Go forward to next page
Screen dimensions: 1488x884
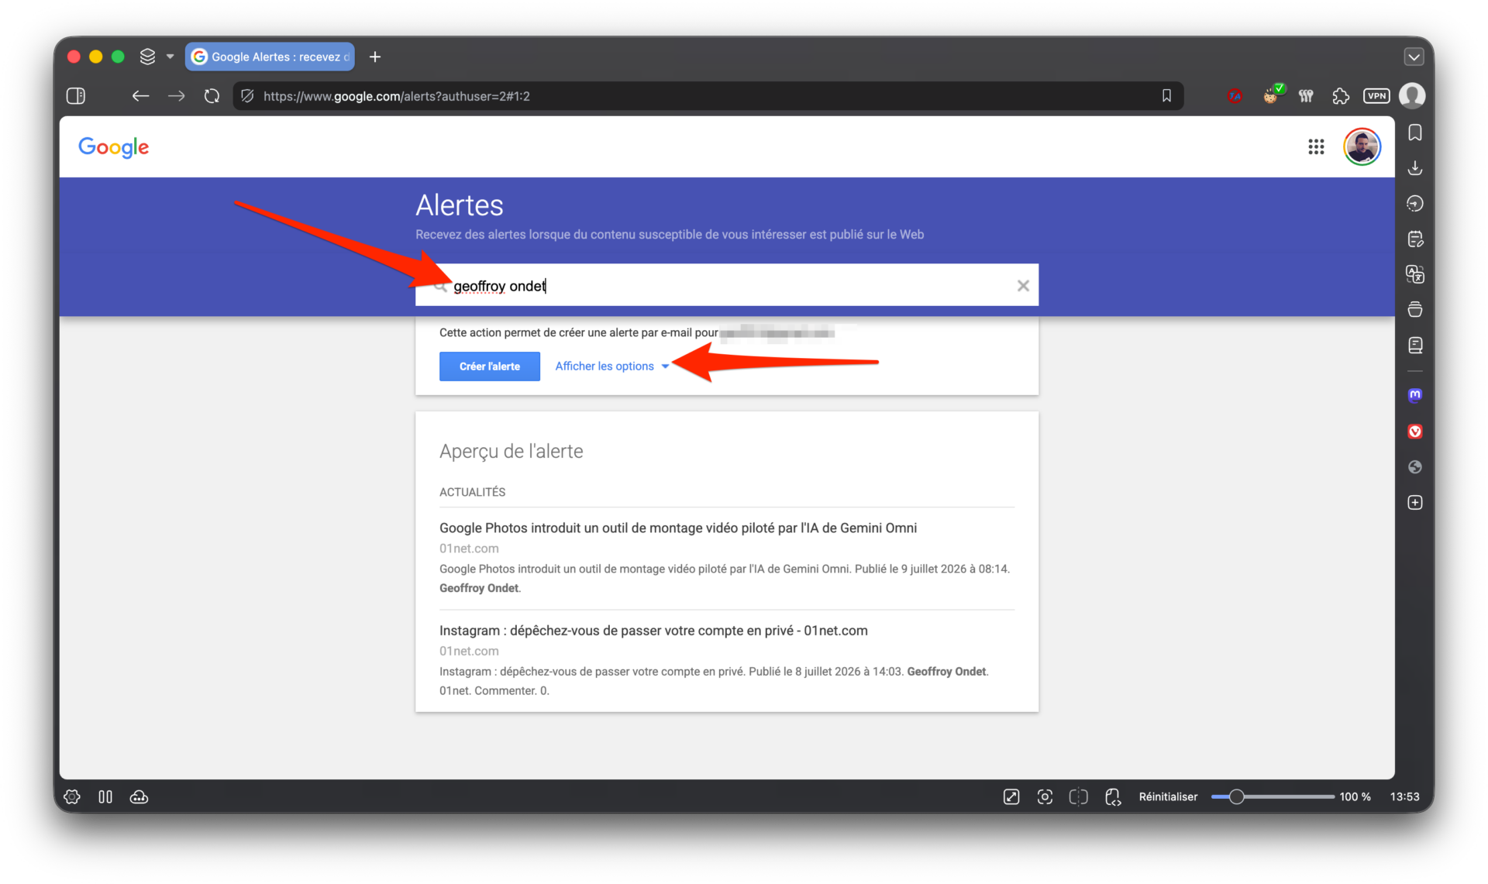pyautogui.click(x=177, y=96)
